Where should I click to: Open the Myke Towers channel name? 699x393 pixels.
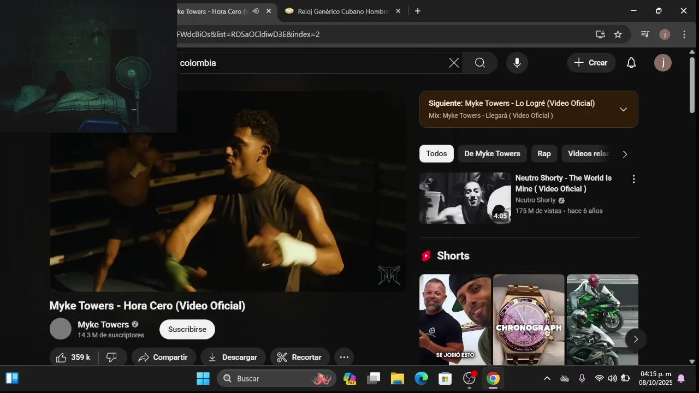[x=103, y=324]
